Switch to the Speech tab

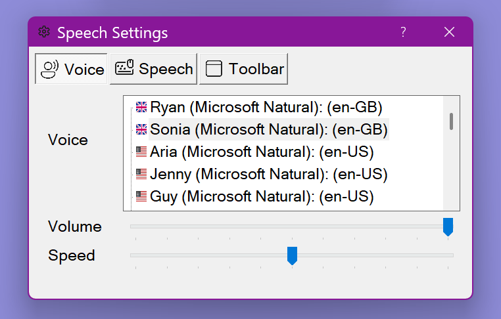point(153,69)
